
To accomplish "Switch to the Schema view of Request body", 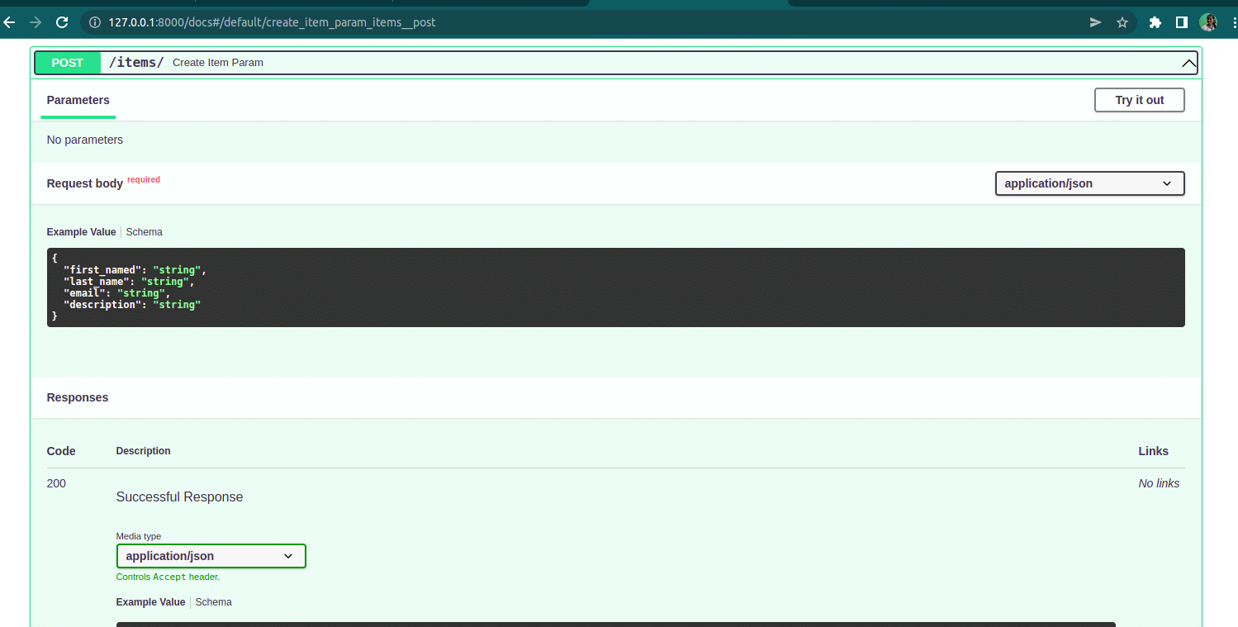I will (144, 231).
